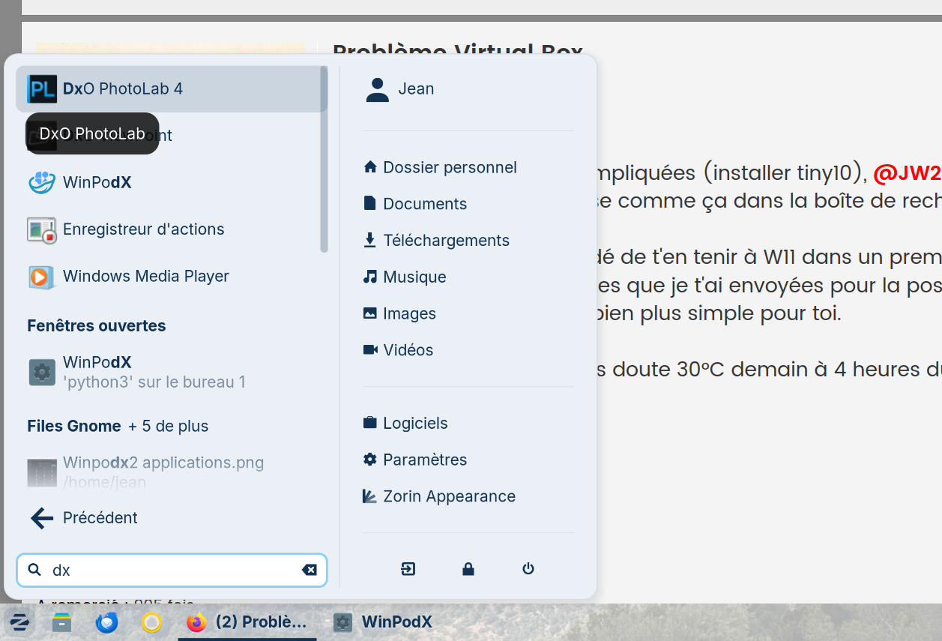Viewport: 942px width, 641px height.
Task: Launch DxO PhotoLab 4 from search results
Action: pyautogui.click(x=171, y=88)
